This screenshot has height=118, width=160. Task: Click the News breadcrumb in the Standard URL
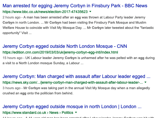point(54,113)
